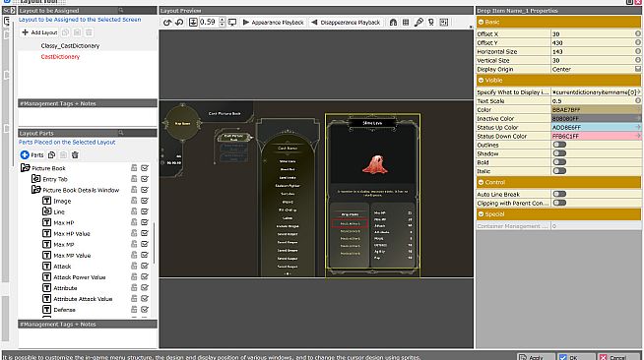Toggle visibility checkbox on Max MP Value row
The width and height of the screenshot is (644, 360).
[x=145, y=255]
